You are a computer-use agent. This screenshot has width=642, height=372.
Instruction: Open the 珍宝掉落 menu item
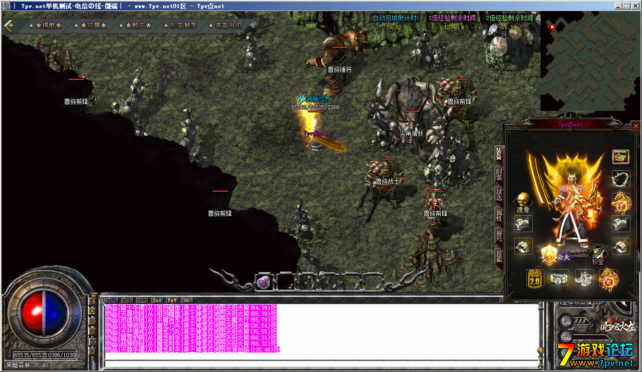(x=183, y=25)
